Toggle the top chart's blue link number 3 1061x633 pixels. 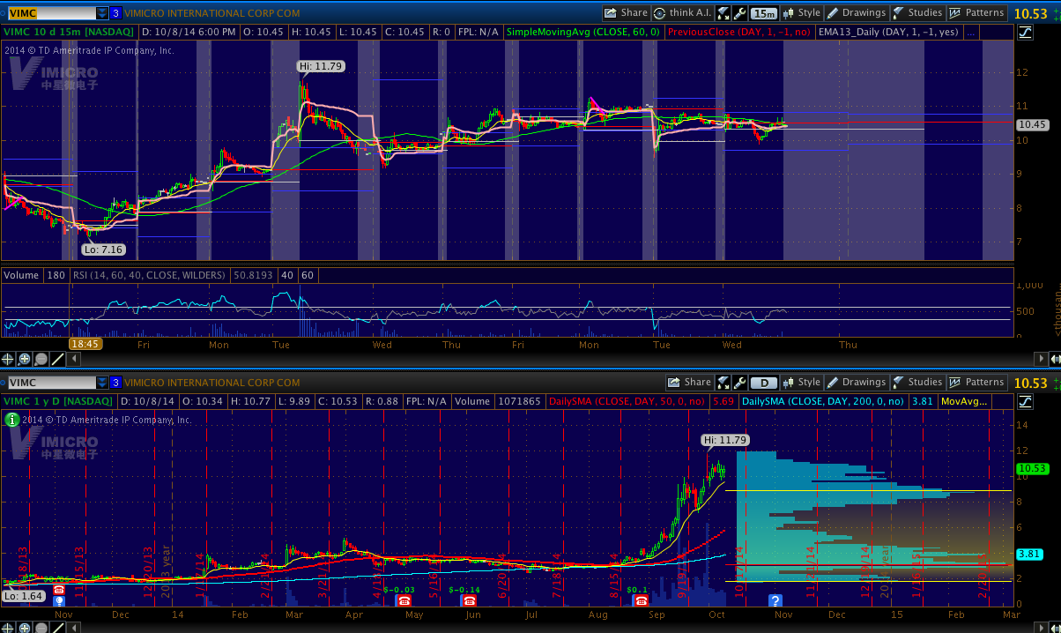115,13
